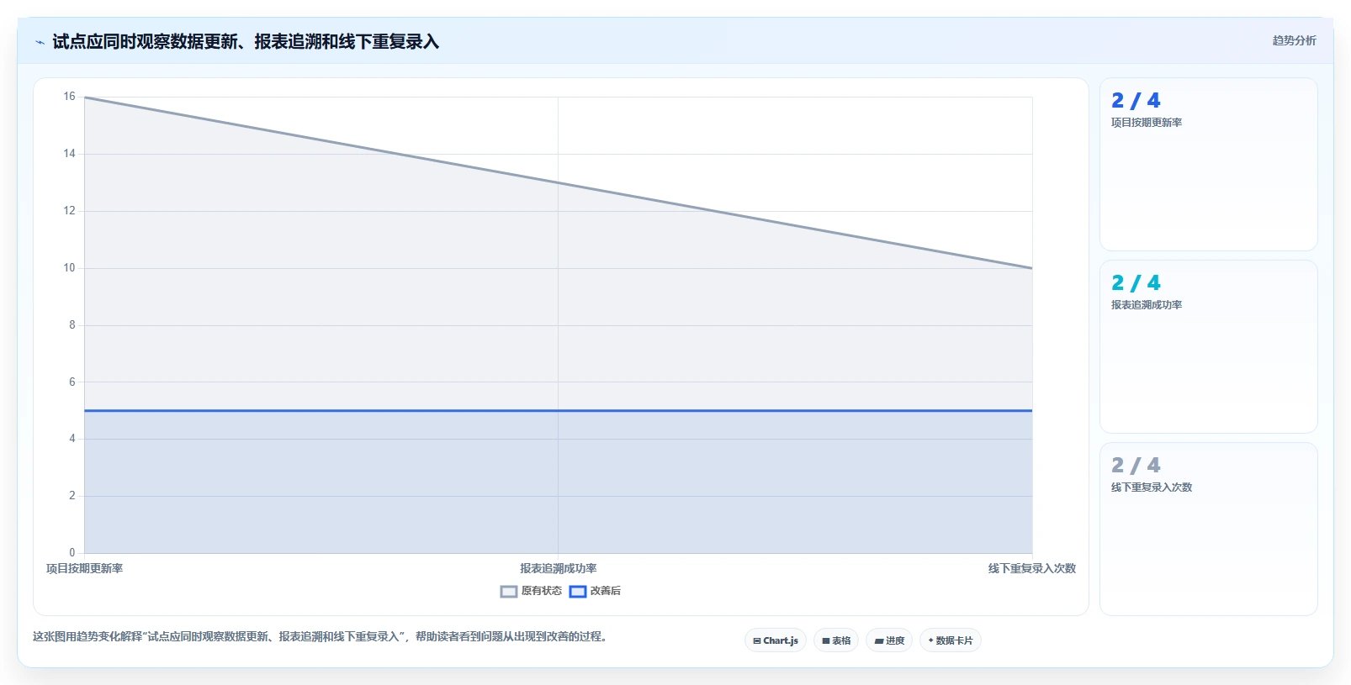The image size is (1351, 685).
Task: Select the Chart.js tag button
Action: tap(776, 640)
